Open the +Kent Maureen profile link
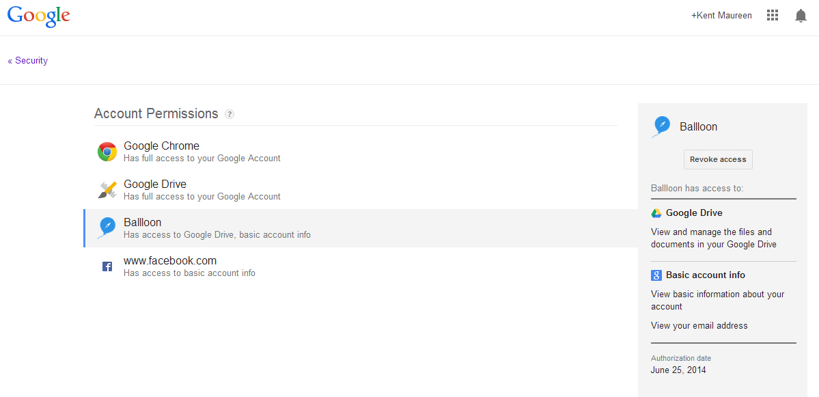This screenshot has width=819, height=397. [x=721, y=16]
